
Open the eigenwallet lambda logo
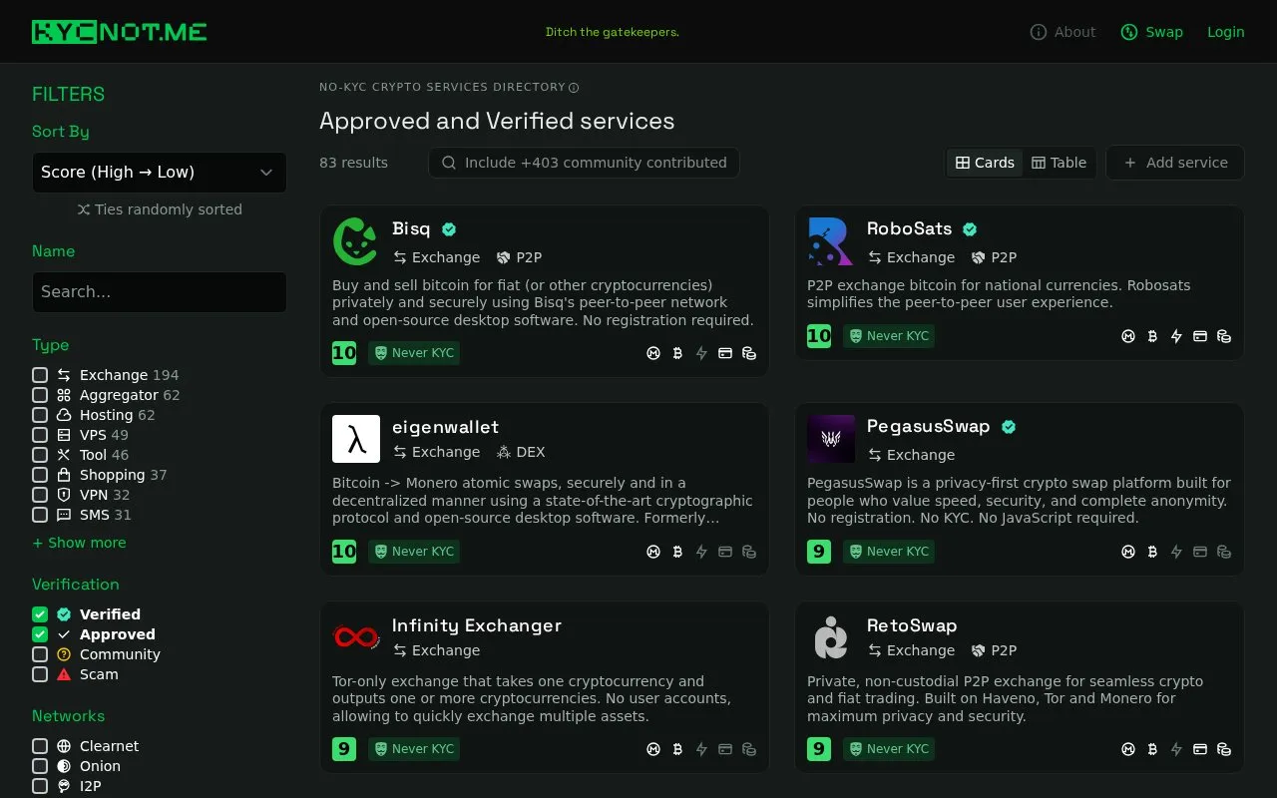(x=356, y=439)
